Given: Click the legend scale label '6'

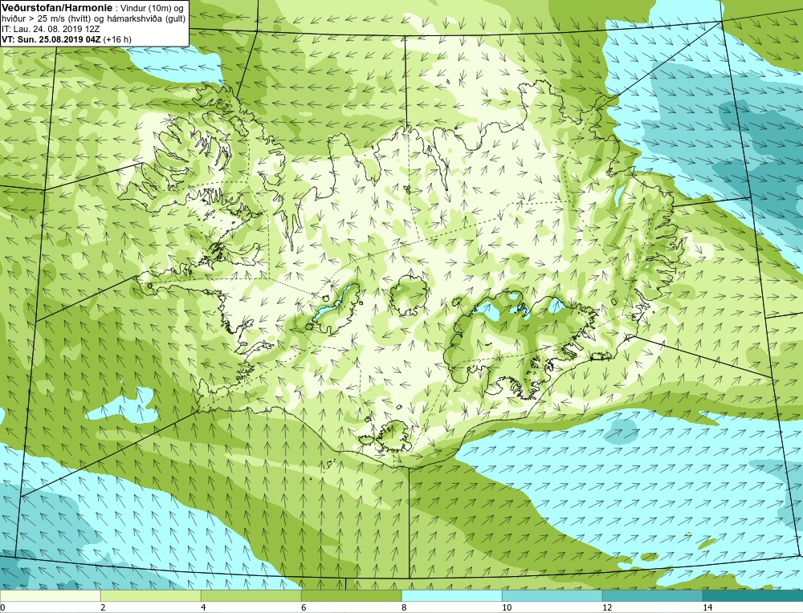Looking at the screenshot, I should pos(304,607).
